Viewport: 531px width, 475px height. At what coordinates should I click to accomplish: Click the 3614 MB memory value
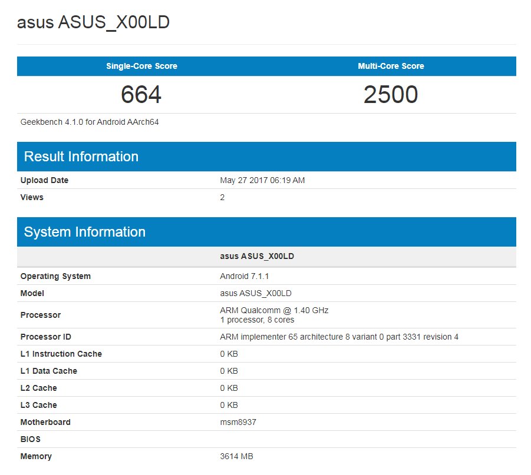point(237,456)
